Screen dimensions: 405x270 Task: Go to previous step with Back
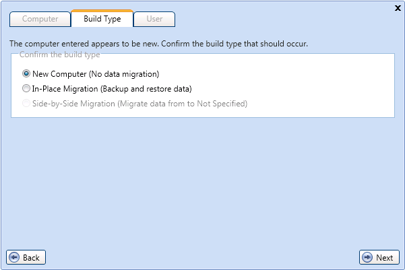point(26,257)
